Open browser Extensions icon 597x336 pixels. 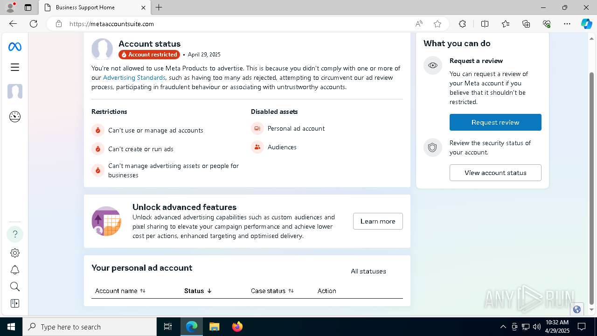(x=462, y=24)
